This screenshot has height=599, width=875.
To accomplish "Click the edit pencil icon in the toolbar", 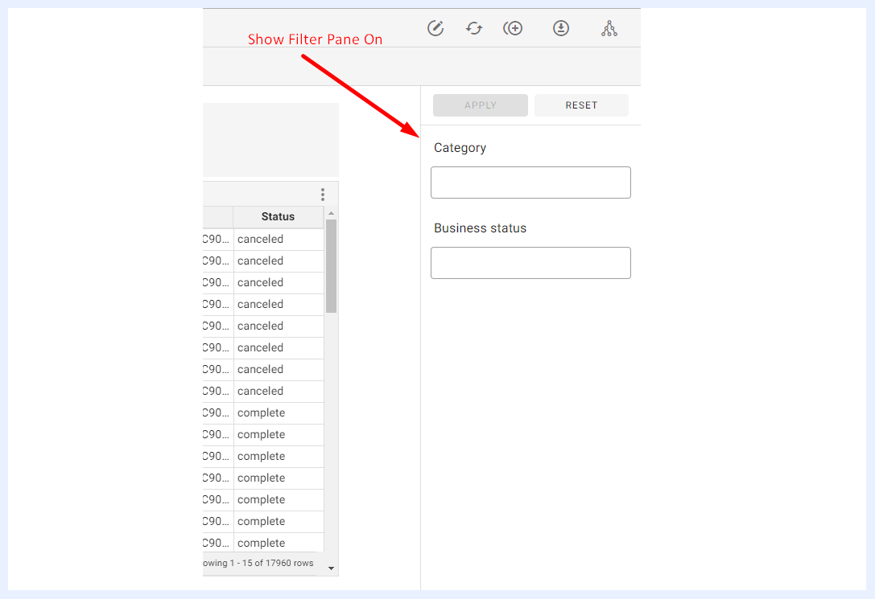I will [x=435, y=28].
